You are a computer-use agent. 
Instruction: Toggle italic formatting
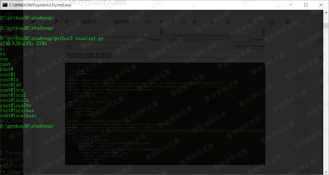coord(173,22)
